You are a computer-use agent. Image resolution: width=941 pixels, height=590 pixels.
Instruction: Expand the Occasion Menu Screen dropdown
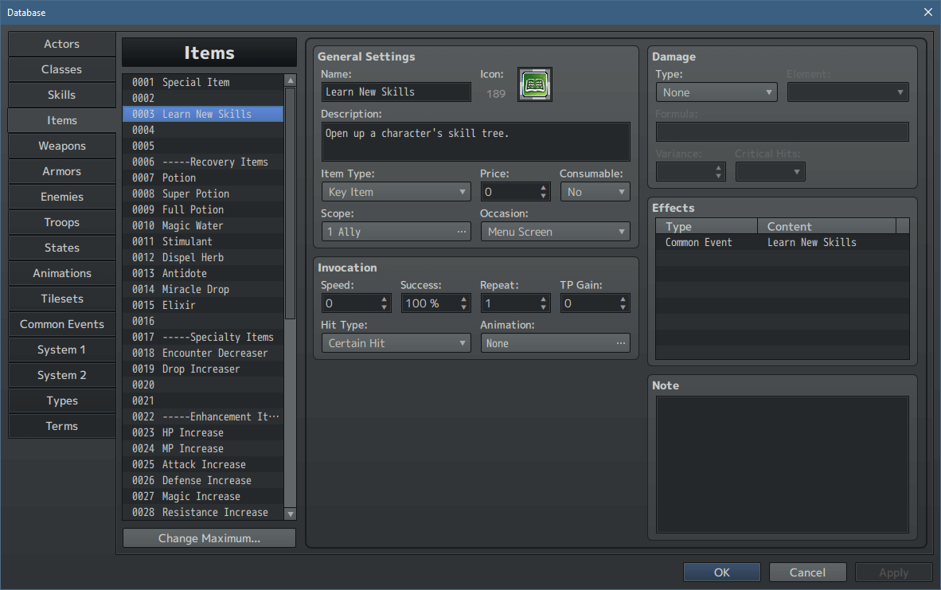[555, 232]
